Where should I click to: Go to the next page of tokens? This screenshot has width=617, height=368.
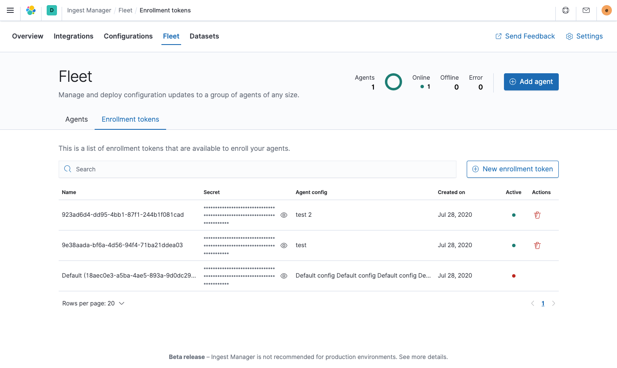pyautogui.click(x=553, y=303)
